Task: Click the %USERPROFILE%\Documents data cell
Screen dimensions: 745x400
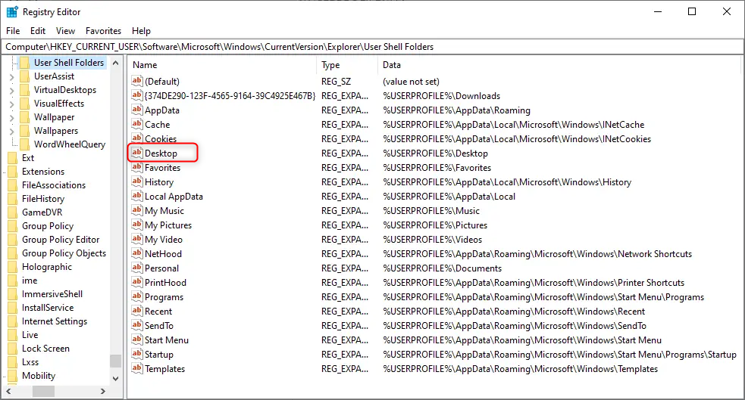Action: point(443,268)
